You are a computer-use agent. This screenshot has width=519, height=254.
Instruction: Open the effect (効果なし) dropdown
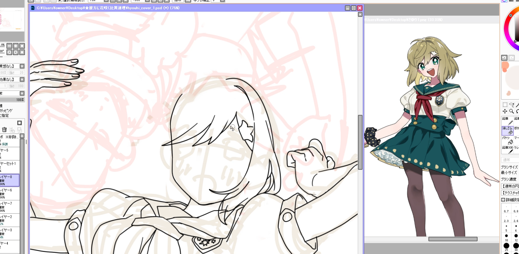[22, 79]
